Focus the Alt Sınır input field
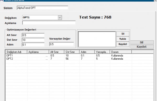This screenshot has height=101, width=157. (x=33, y=35)
